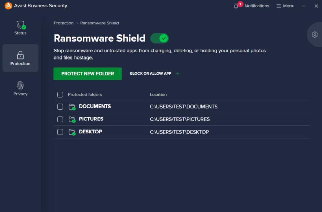Image resolution: width=322 pixels, height=212 pixels.
Task: Go back to Protection breadcrumb
Action: (x=63, y=23)
